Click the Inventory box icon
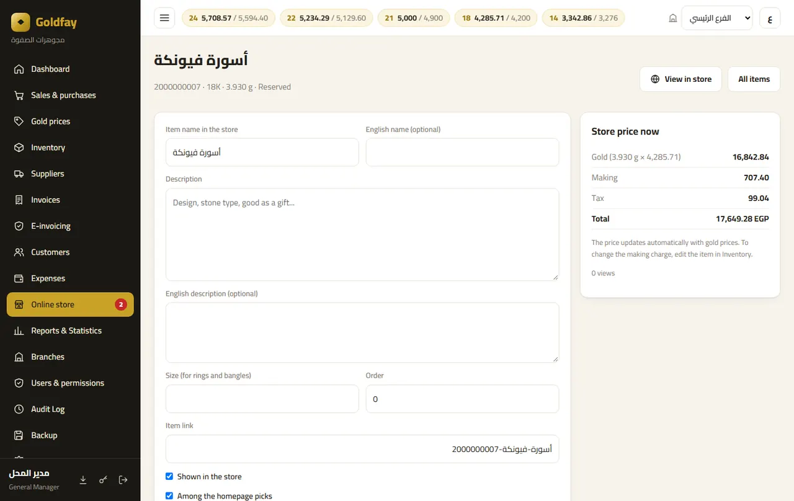 pyautogui.click(x=19, y=148)
